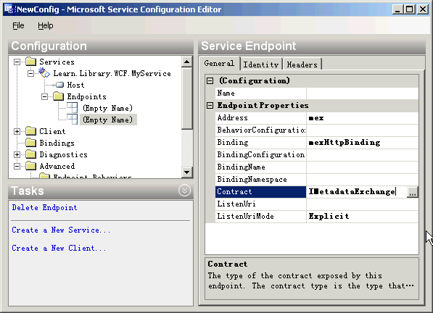Collapse the Services tree node
The image size is (433, 313).
(x=17, y=62)
